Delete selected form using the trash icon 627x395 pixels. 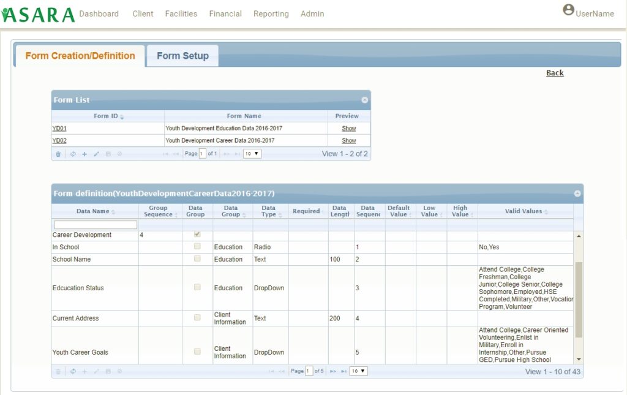pyautogui.click(x=58, y=154)
